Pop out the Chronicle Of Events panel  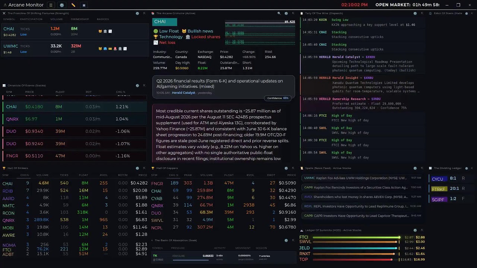144,85
